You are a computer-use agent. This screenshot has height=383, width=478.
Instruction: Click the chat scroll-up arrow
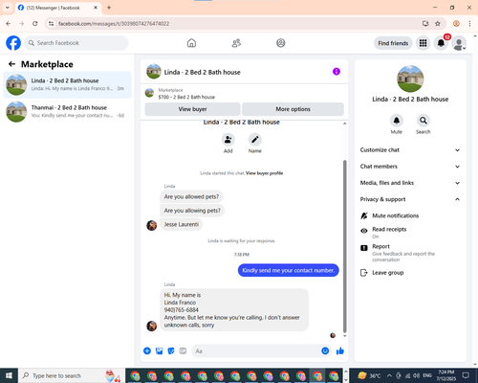(x=344, y=124)
